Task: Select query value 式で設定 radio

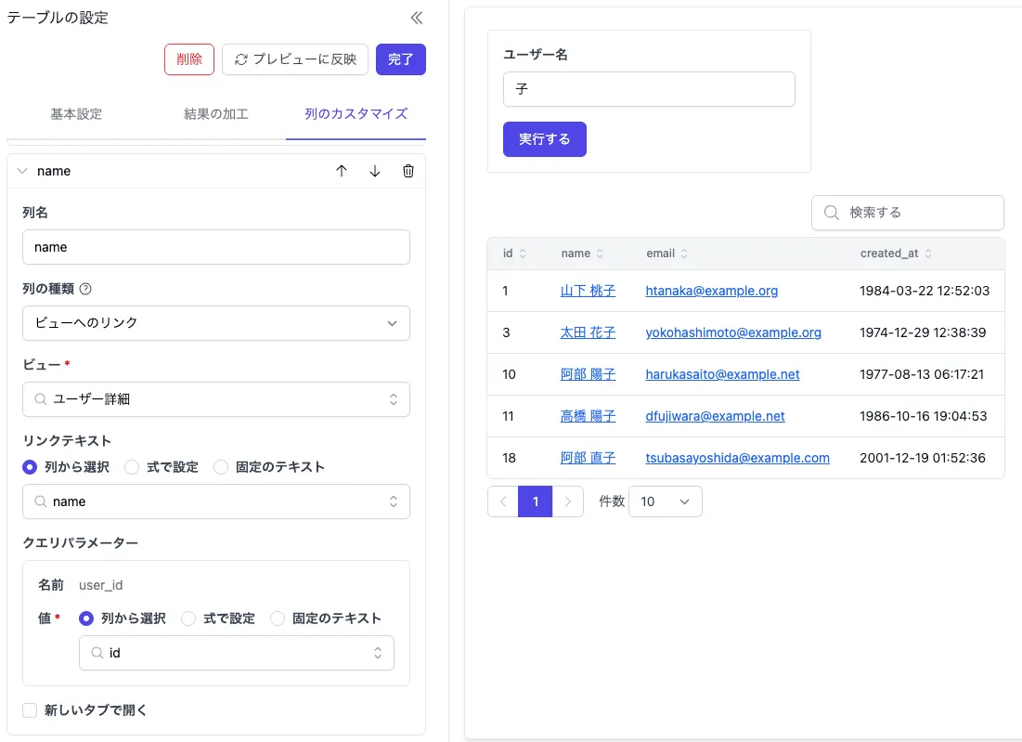Action: pyautogui.click(x=188, y=618)
